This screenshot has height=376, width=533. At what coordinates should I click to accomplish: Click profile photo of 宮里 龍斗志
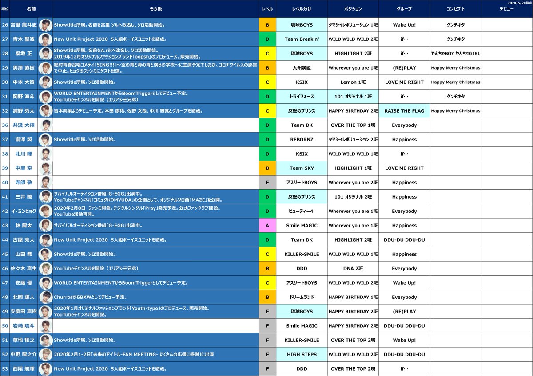45,25
